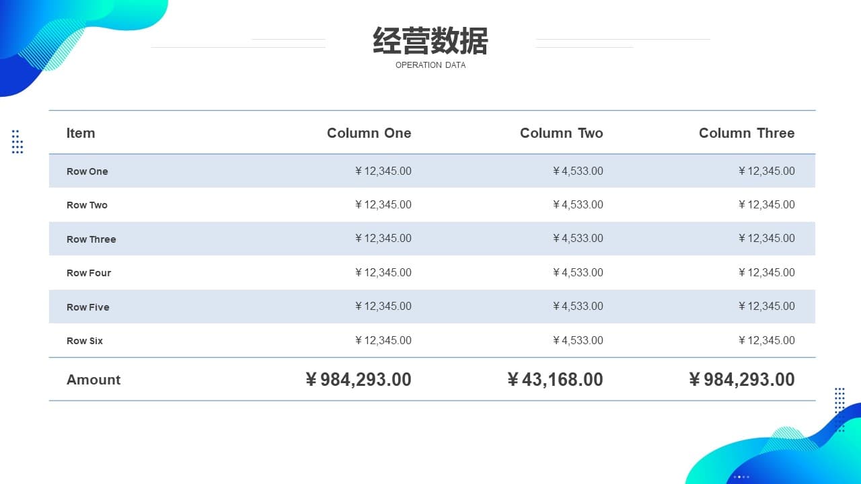The height and width of the screenshot is (484, 861).
Task: Select the Column Two header
Action: pyautogui.click(x=562, y=133)
